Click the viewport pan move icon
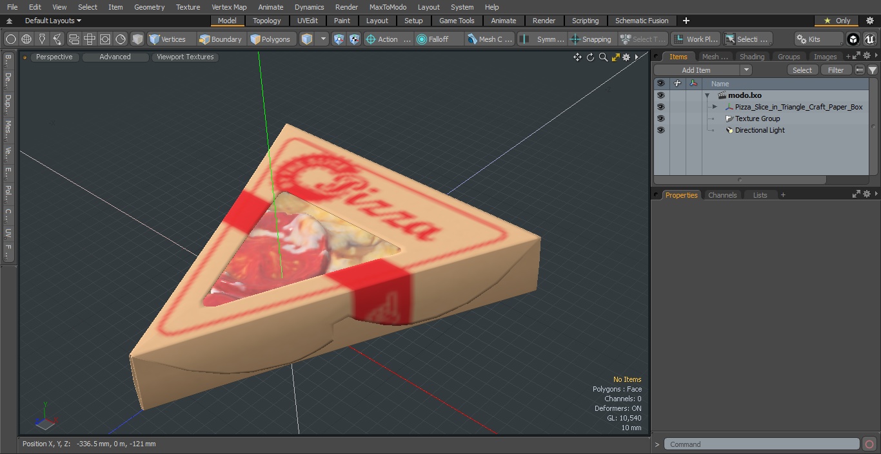Viewport: 881px width, 454px height. pyautogui.click(x=577, y=57)
